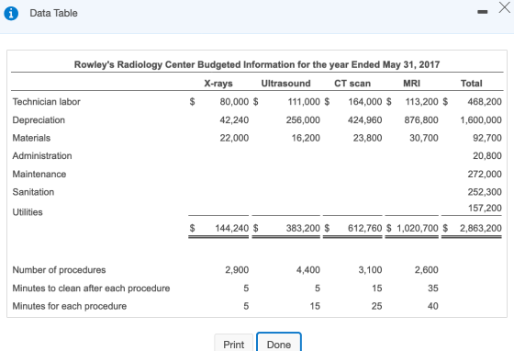Image resolution: width=514 pixels, height=351 pixels.
Task: Click the Utilities row label
Action: 28,212
